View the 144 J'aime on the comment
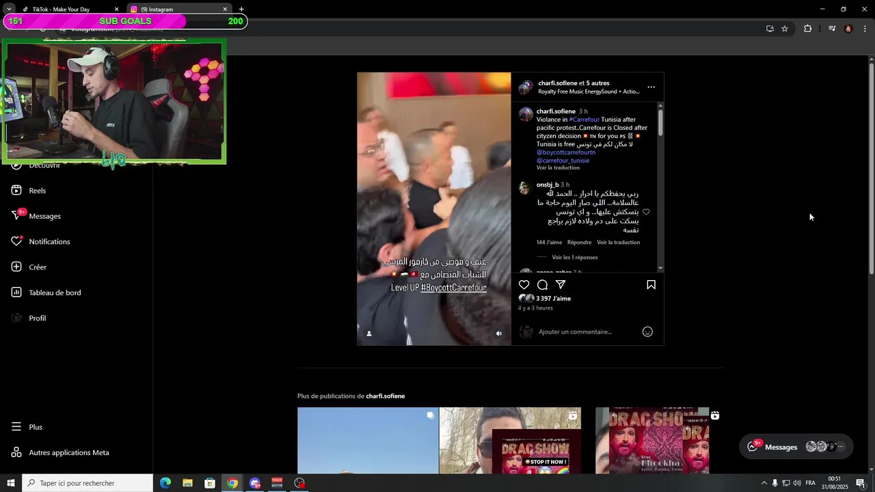Image resolution: width=875 pixels, height=492 pixels. pyautogui.click(x=549, y=243)
